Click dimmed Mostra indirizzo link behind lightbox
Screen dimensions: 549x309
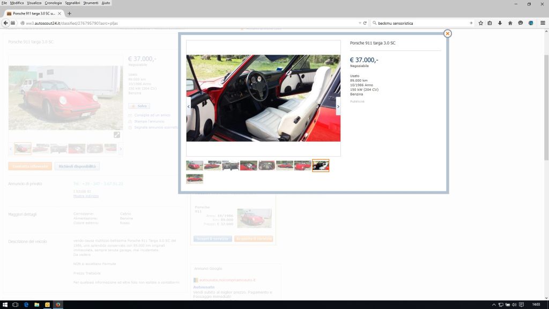click(x=86, y=196)
